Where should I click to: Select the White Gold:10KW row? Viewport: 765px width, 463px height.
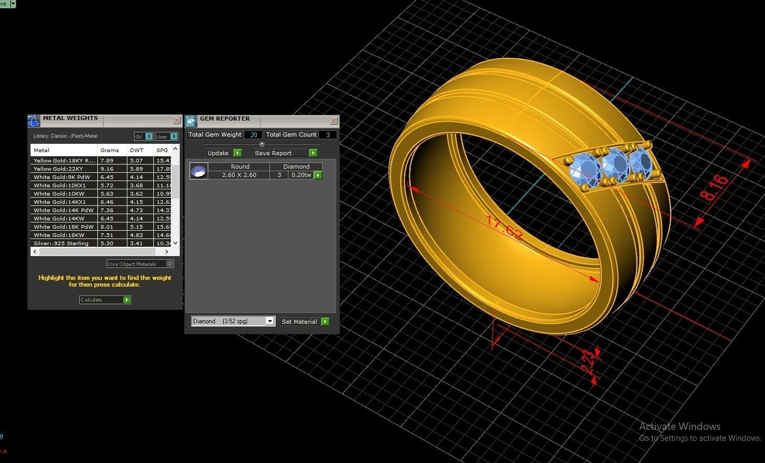pos(101,193)
